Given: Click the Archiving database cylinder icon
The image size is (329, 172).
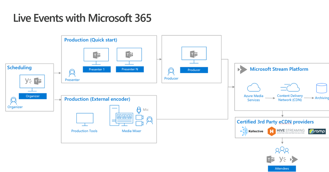Looking at the screenshot, I should click(321, 88).
